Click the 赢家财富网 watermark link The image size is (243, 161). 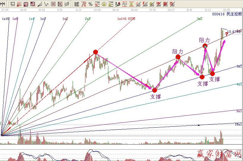(x=219, y=154)
